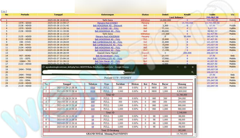Click the Total 4D amount 11,760,000

point(182,95)
